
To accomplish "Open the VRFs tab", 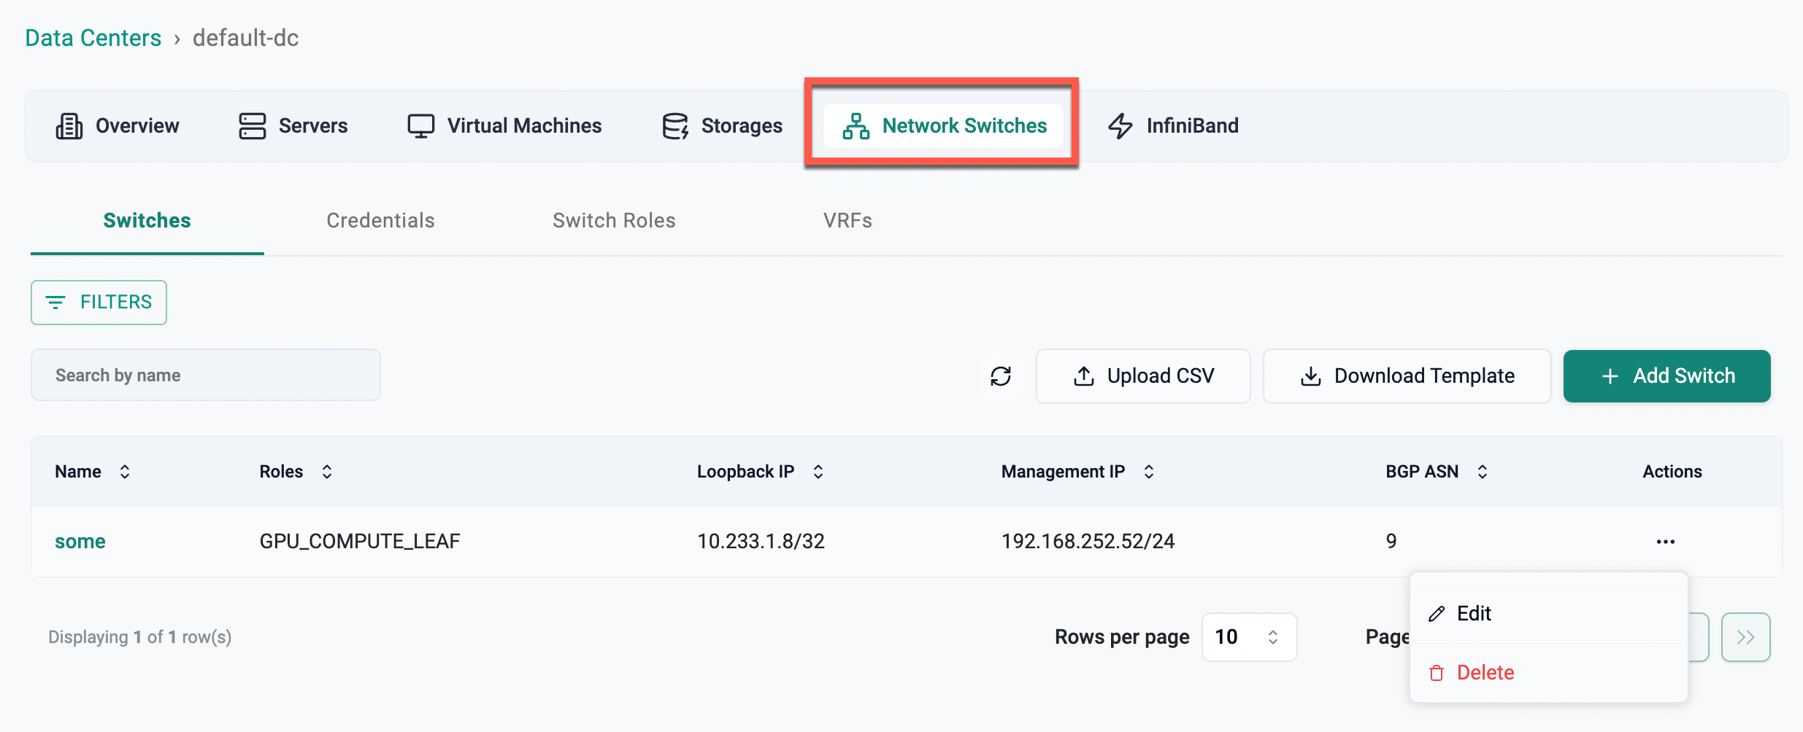I will pyautogui.click(x=847, y=220).
